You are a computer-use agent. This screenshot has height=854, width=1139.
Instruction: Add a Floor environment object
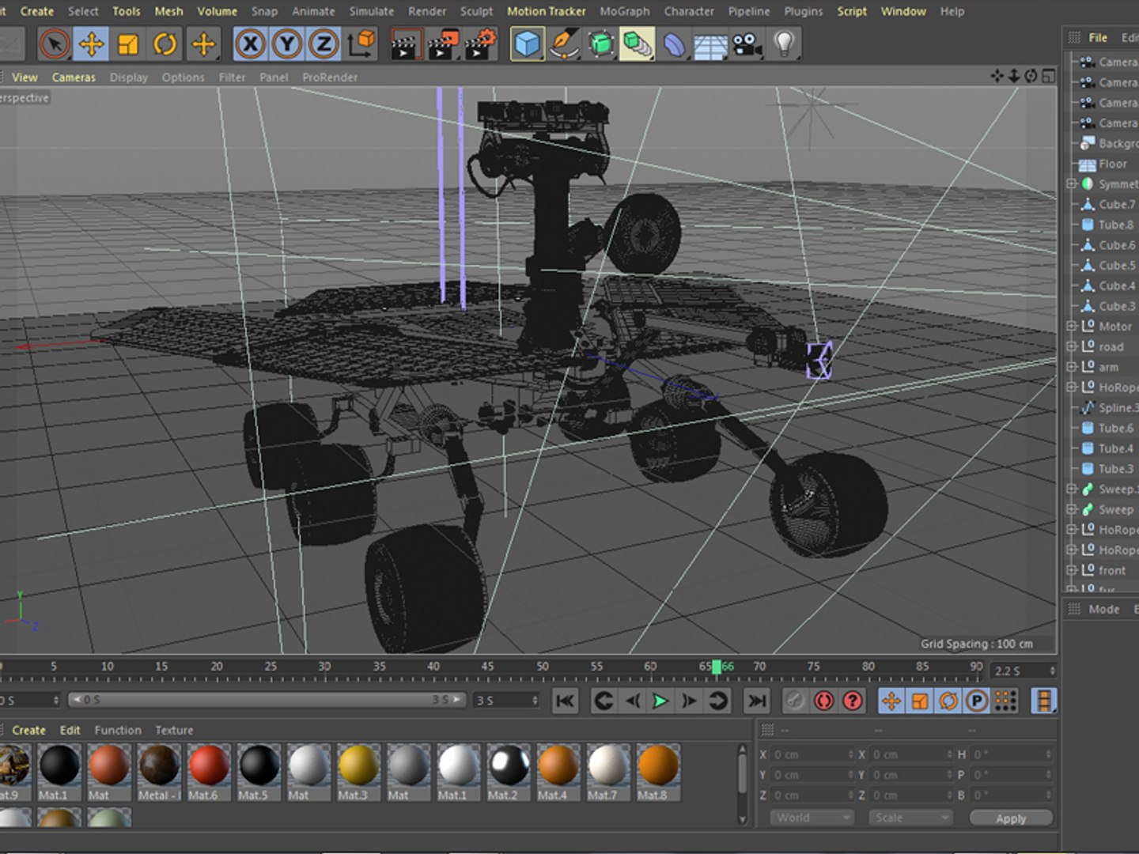click(x=710, y=44)
